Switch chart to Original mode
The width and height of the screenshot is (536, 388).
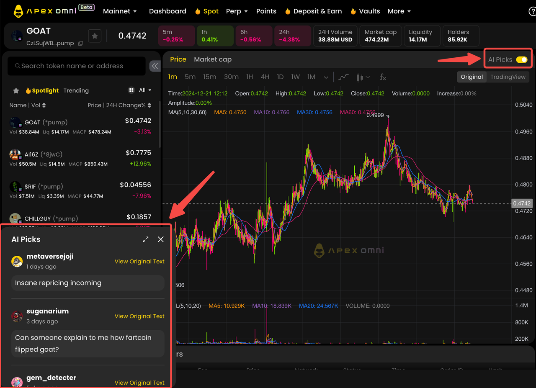472,77
